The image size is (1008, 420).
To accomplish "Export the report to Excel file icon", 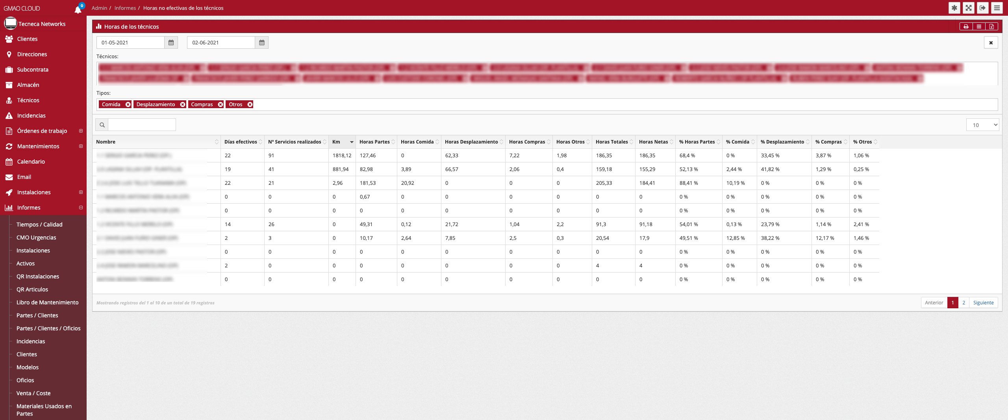I will pos(991,27).
